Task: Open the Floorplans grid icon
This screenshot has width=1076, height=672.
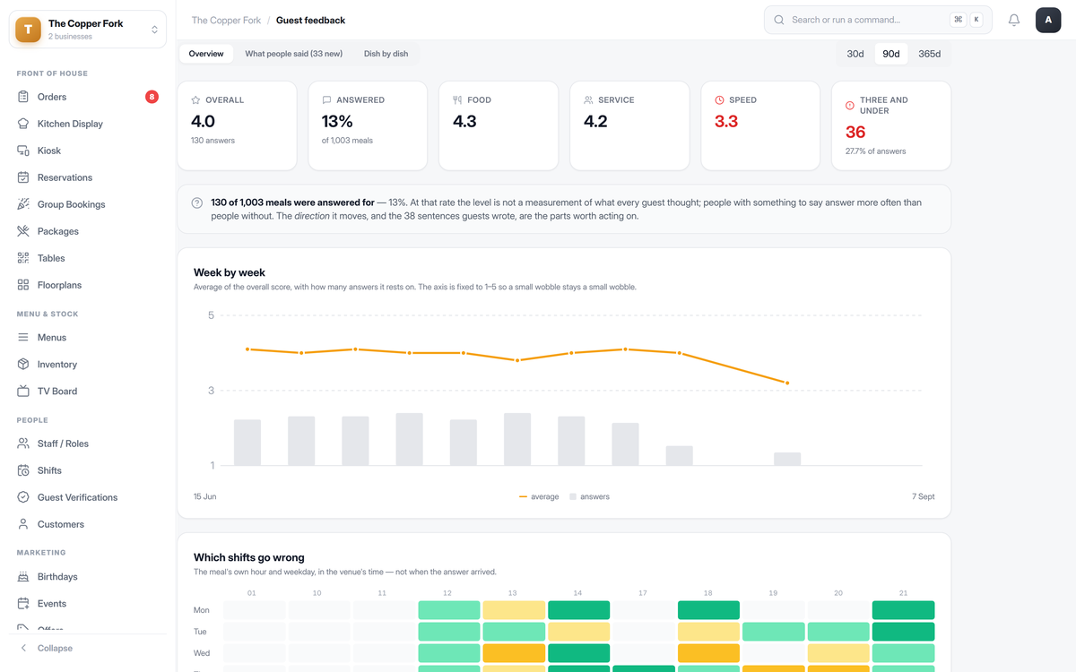Action: click(23, 285)
